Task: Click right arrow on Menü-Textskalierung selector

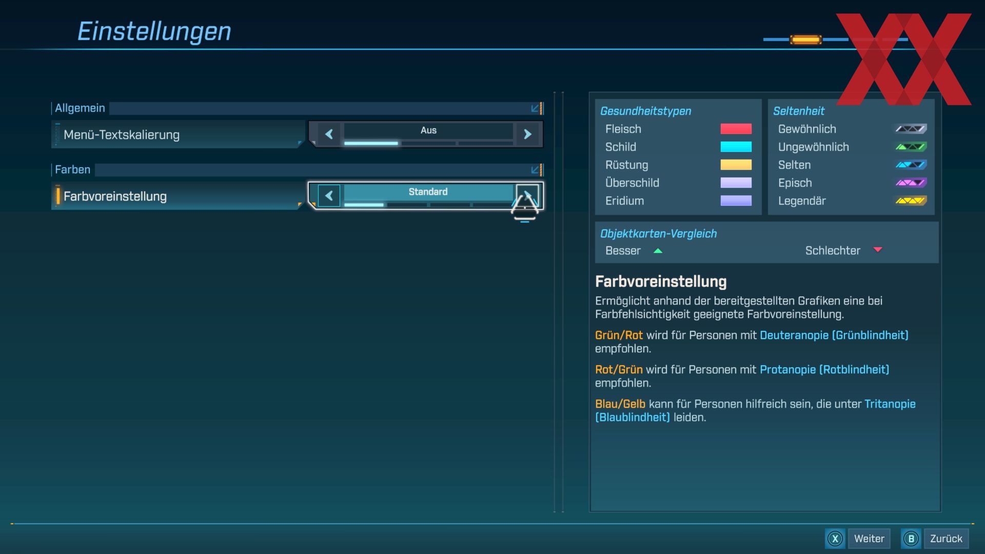Action: coord(527,134)
